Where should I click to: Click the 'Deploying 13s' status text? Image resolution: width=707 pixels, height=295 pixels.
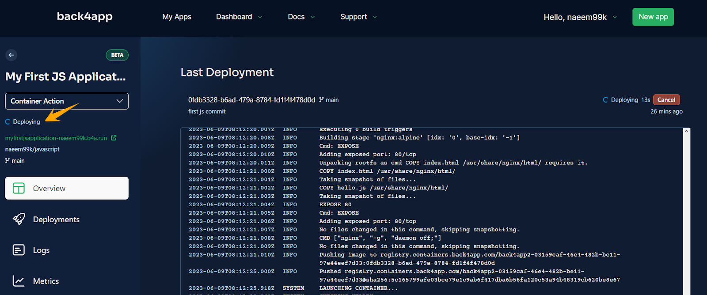pyautogui.click(x=631, y=100)
